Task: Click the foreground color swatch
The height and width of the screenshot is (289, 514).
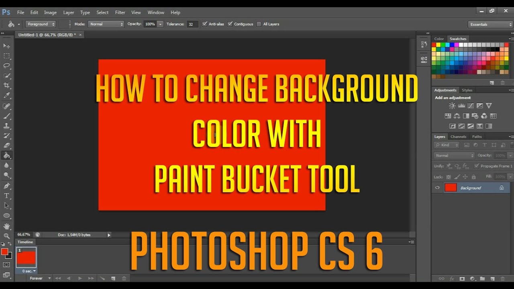Action: click(x=4, y=252)
